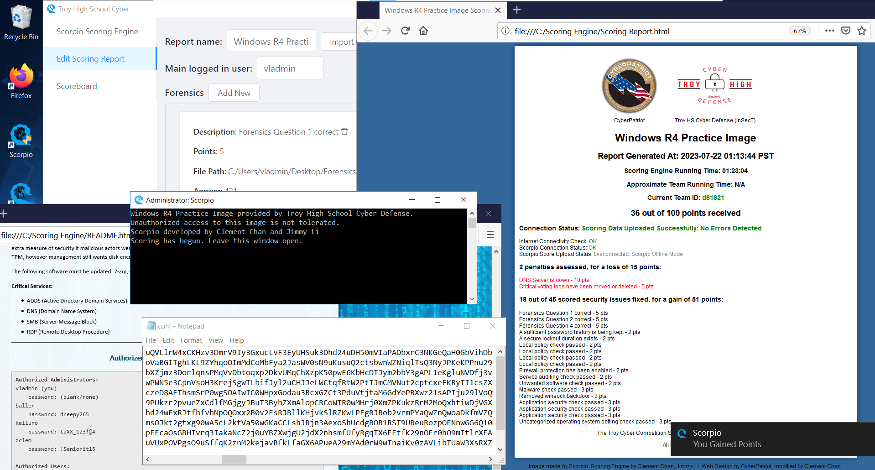Click the Scorpio You Gained Points notification
The image size is (875, 470).
[772, 439]
